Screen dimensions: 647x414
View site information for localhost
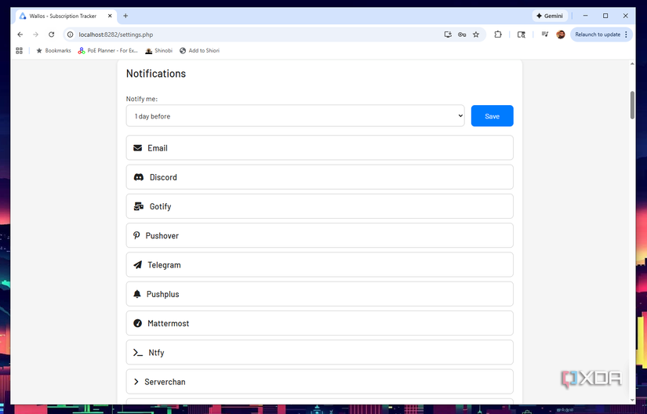point(70,34)
